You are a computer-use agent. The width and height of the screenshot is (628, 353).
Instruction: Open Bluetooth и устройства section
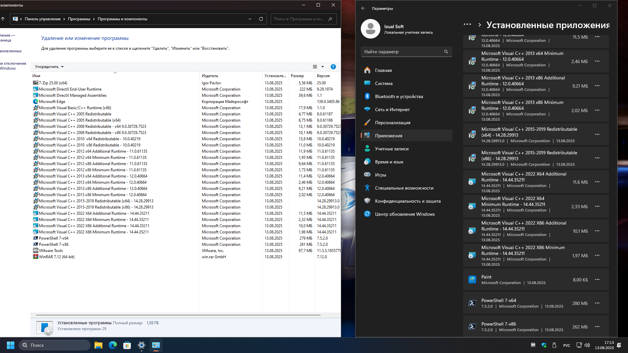point(406,96)
